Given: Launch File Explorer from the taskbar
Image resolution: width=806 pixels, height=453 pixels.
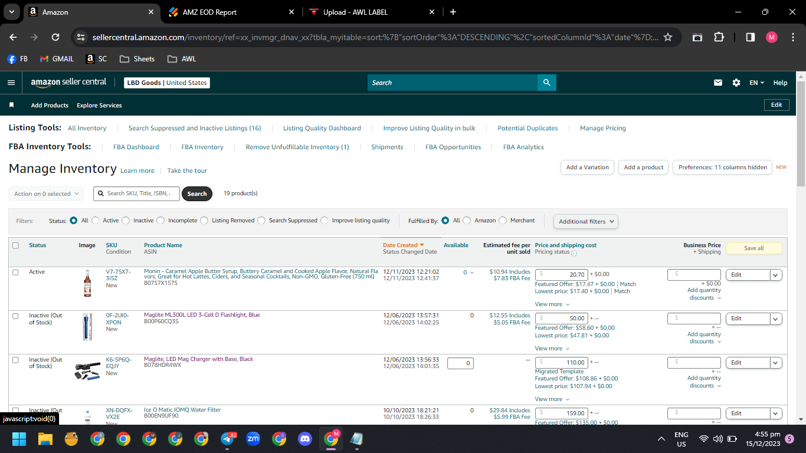Looking at the screenshot, I should (45, 439).
